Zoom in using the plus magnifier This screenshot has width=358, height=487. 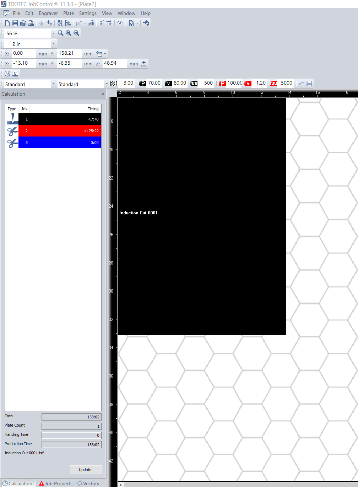coord(69,33)
